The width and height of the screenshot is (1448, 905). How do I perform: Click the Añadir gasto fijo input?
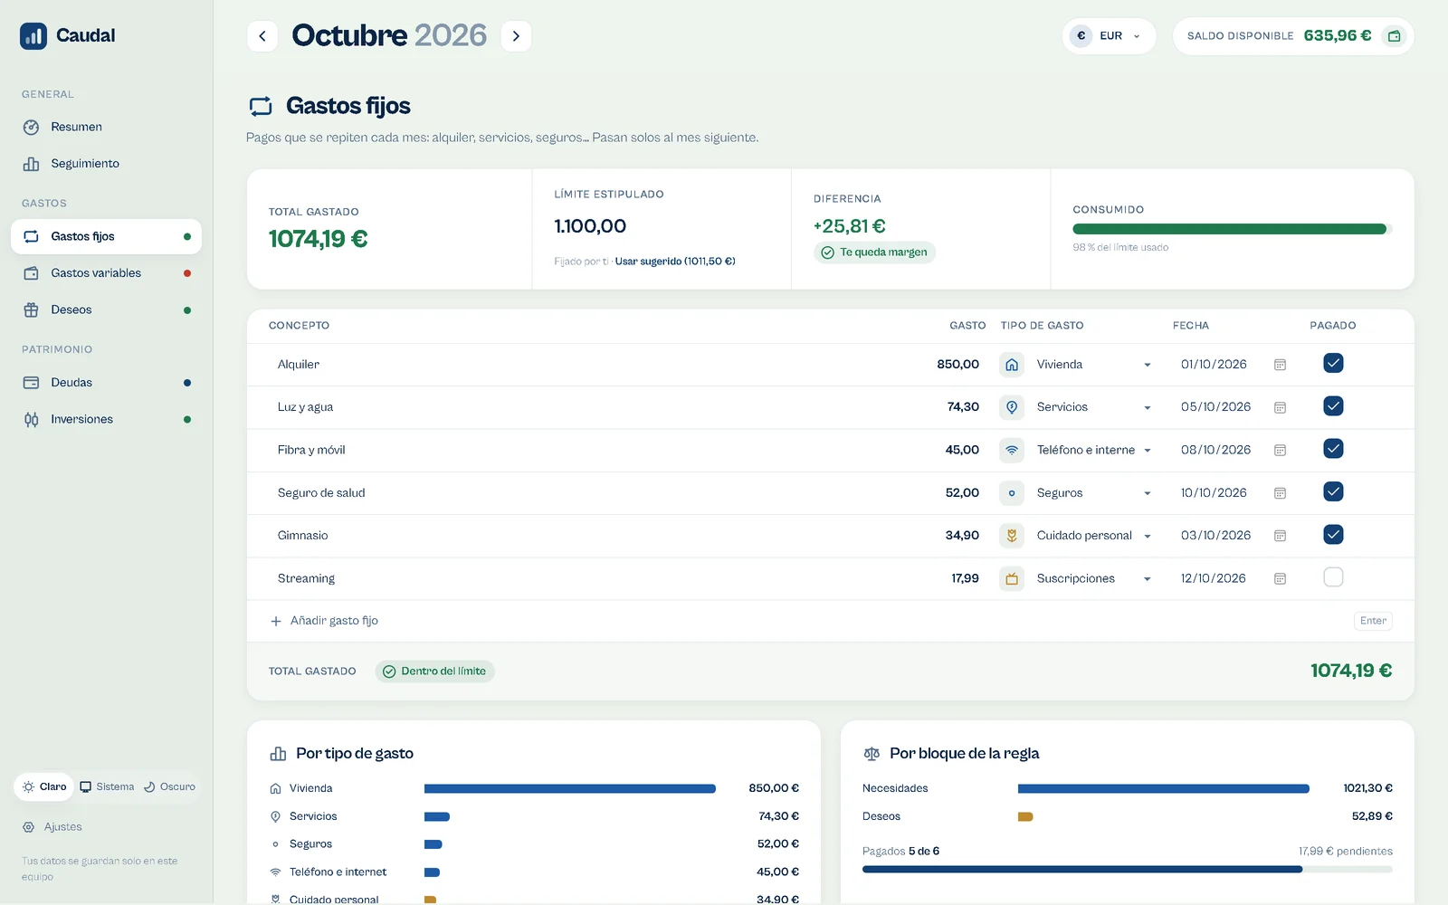click(814, 621)
